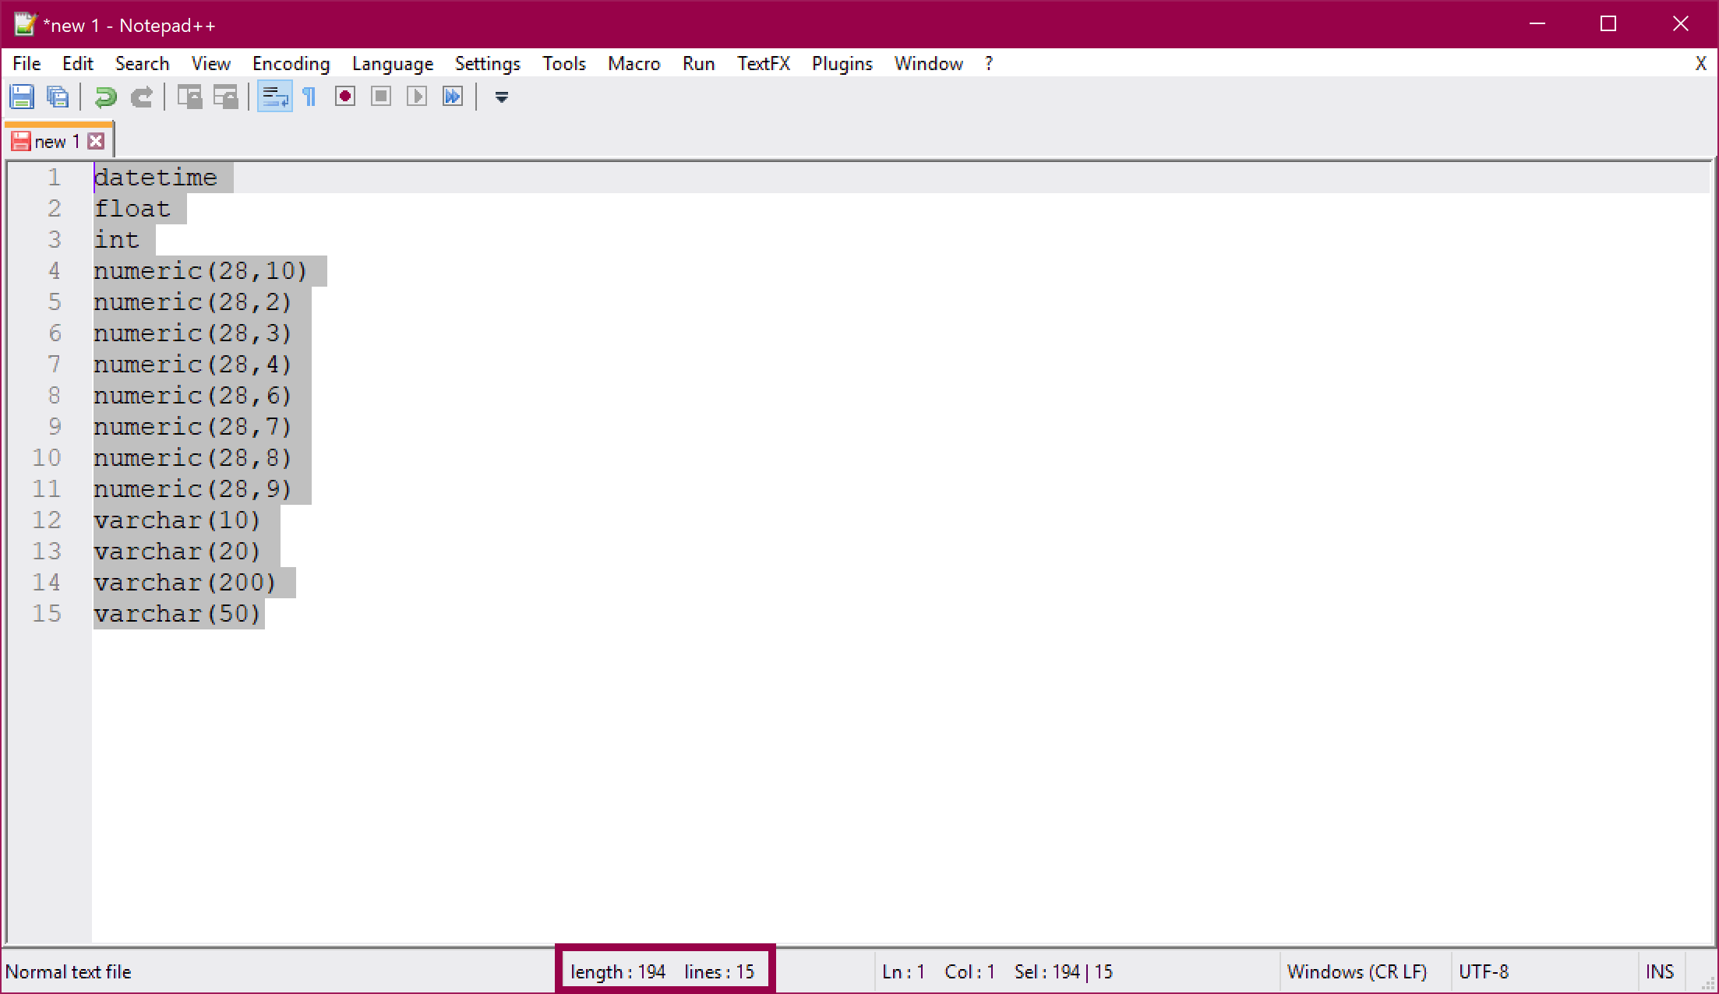Close the new 1 tab
Screen dimensions: 1719x994
pos(96,141)
